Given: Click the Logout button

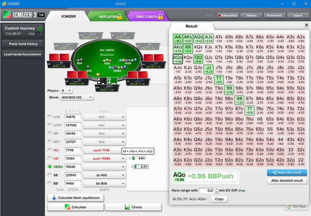Looking at the screenshot, I should click(x=298, y=16).
